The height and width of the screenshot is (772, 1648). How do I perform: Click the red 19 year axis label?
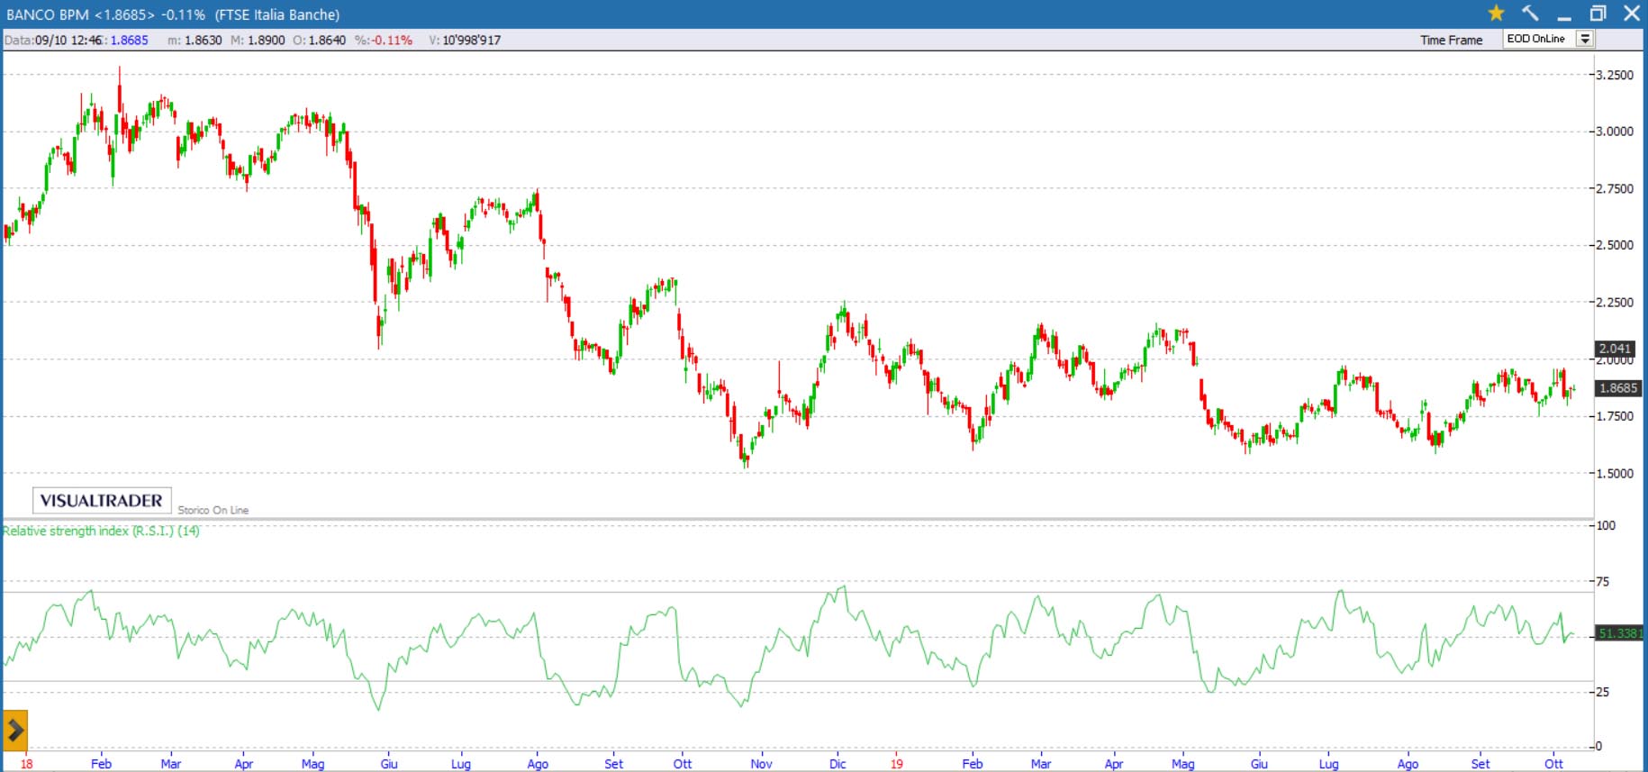(896, 764)
